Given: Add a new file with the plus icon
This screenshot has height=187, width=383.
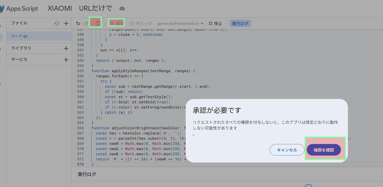Looking at the screenshot, I should coord(66,23).
